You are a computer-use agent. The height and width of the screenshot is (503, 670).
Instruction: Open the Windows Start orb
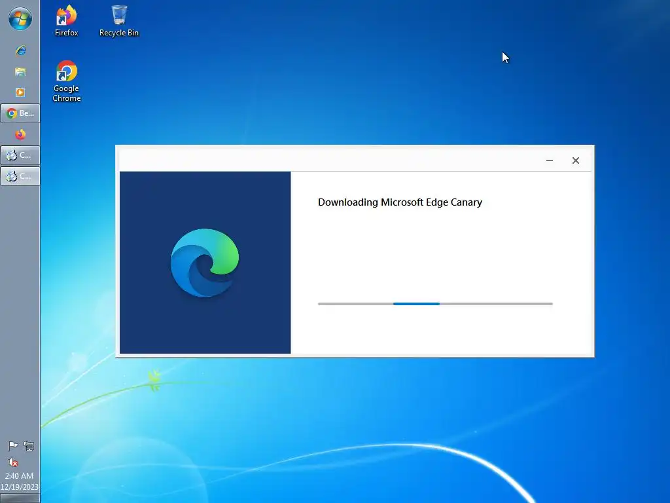pos(20,19)
